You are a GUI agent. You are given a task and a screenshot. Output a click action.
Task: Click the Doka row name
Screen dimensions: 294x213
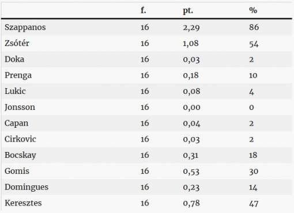pyautogui.click(x=14, y=59)
